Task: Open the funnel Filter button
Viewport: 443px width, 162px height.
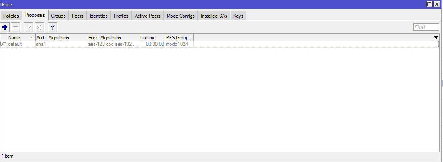Action: (52, 27)
